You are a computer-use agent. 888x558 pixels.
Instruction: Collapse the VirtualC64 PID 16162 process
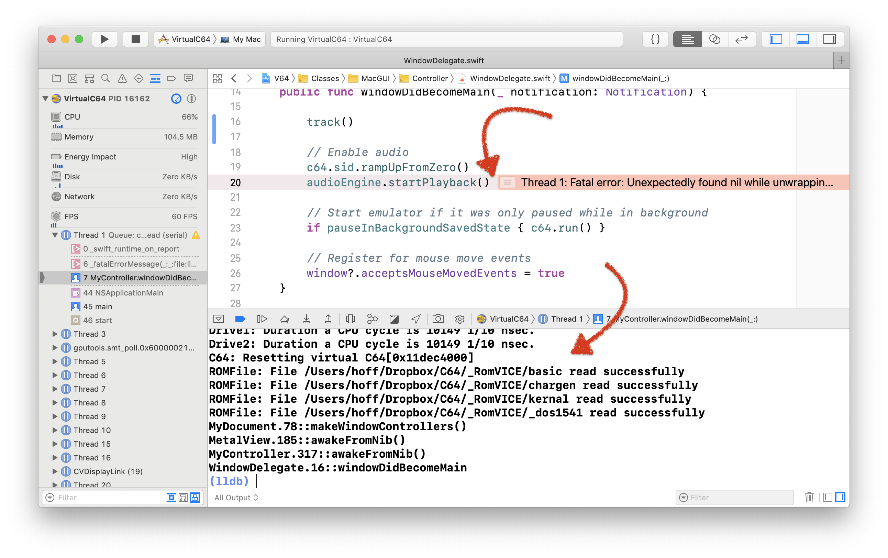[x=45, y=99]
